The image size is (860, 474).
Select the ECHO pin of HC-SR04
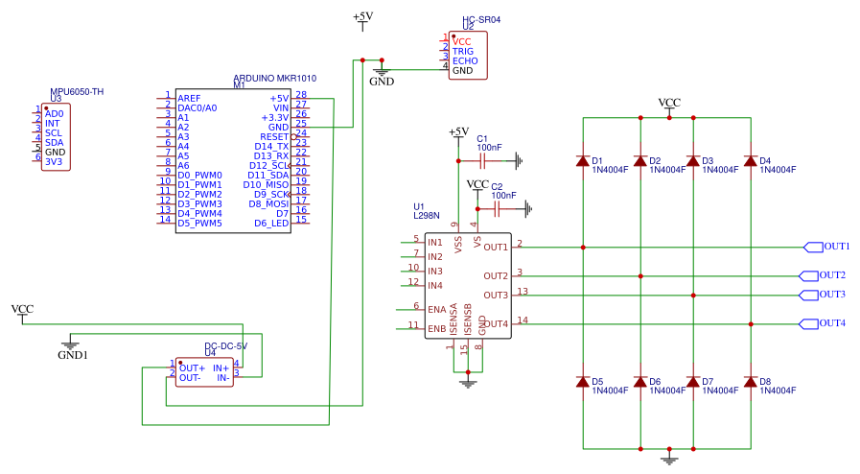tap(465, 60)
